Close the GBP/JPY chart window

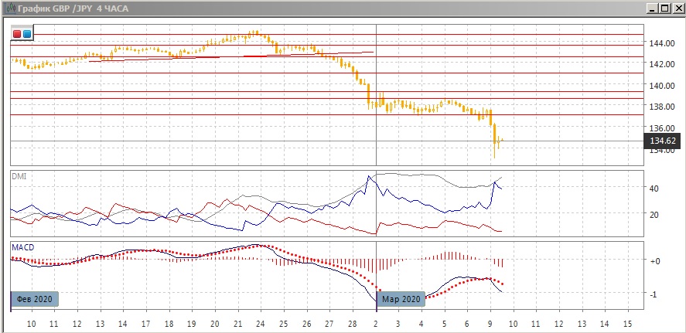tap(677, 7)
